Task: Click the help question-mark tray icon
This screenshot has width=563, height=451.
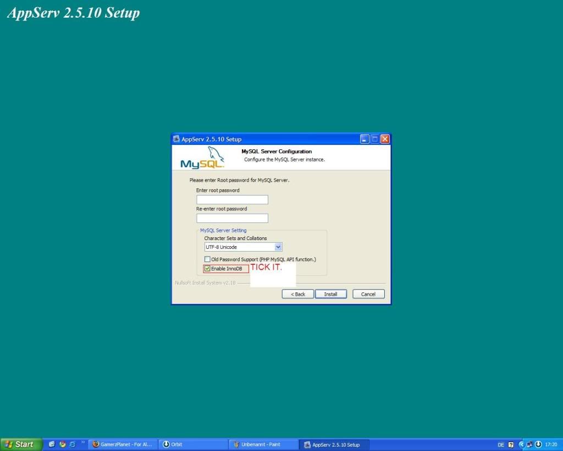Action: (x=511, y=445)
